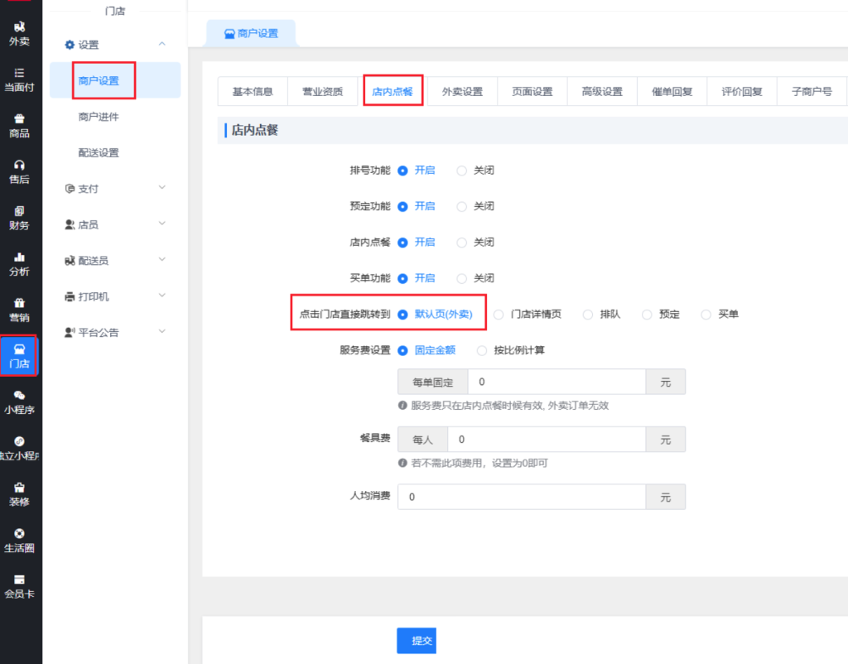Click the 餐具费 per-person input field
Screen dimensions: 848x664
click(547, 440)
